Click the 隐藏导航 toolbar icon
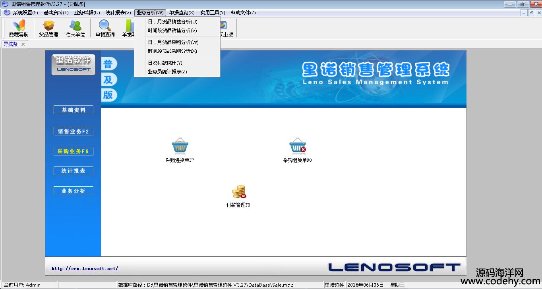 pos(19,28)
